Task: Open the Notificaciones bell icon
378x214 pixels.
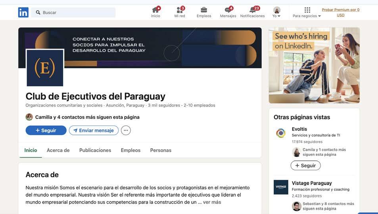Action: [x=252, y=10]
